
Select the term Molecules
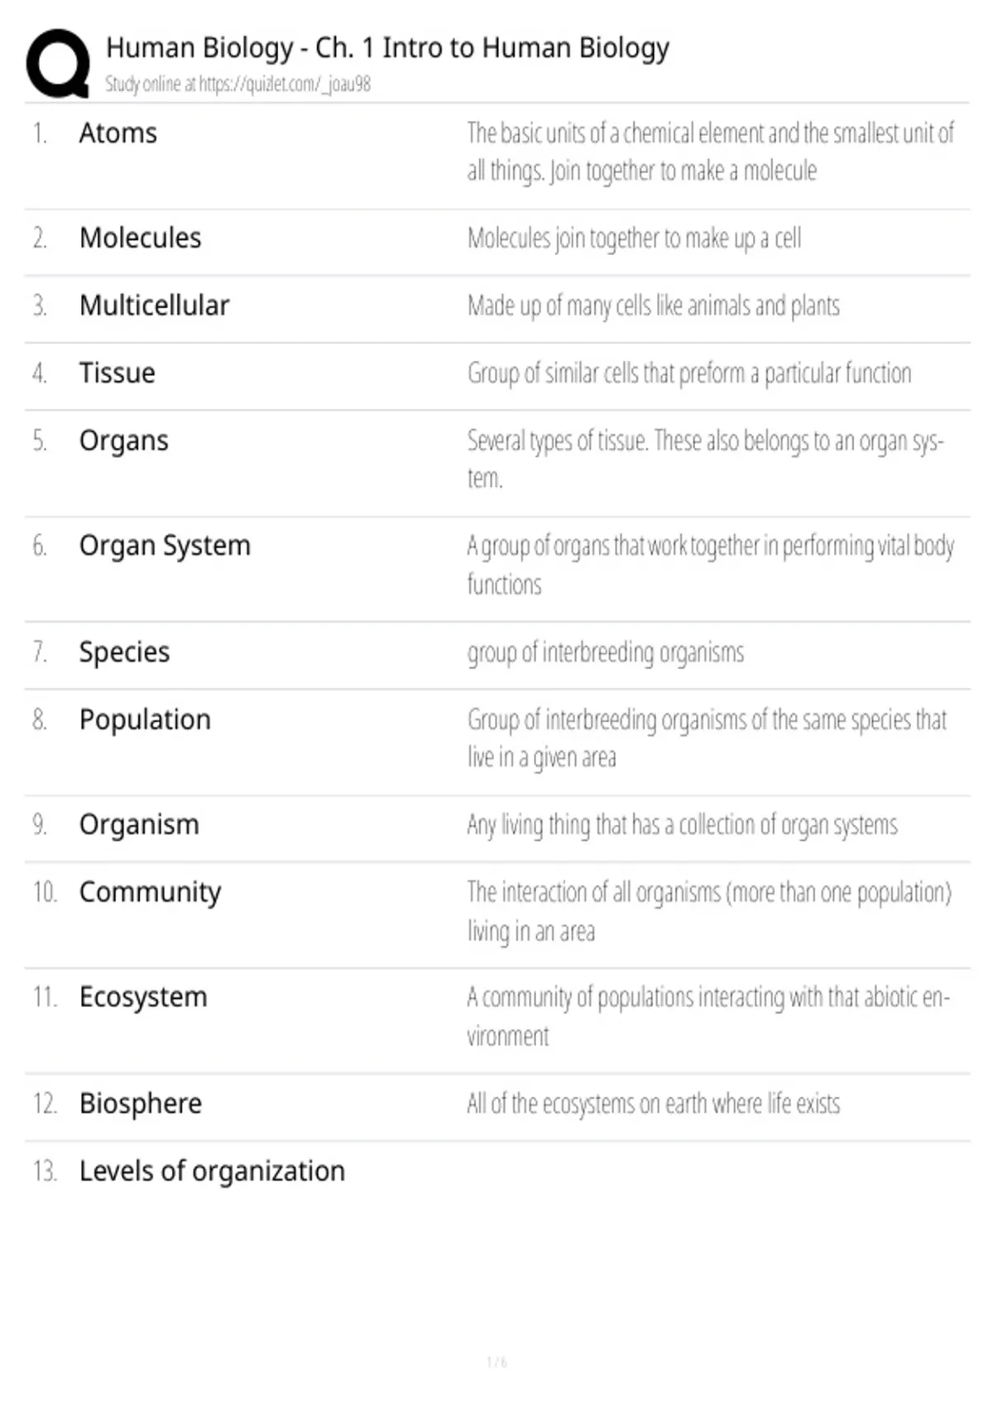point(140,239)
